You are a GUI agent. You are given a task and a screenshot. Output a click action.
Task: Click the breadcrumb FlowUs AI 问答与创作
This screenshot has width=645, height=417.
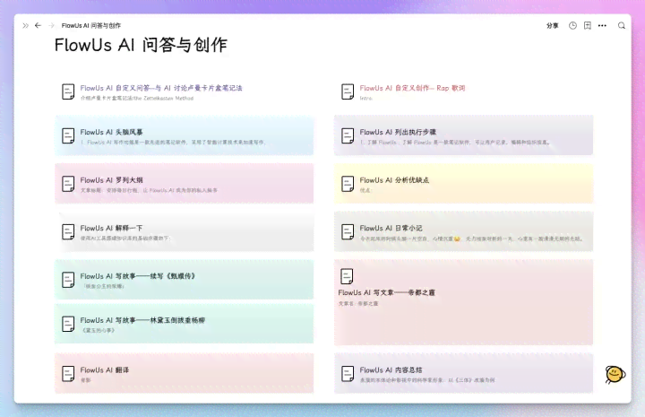91,25
